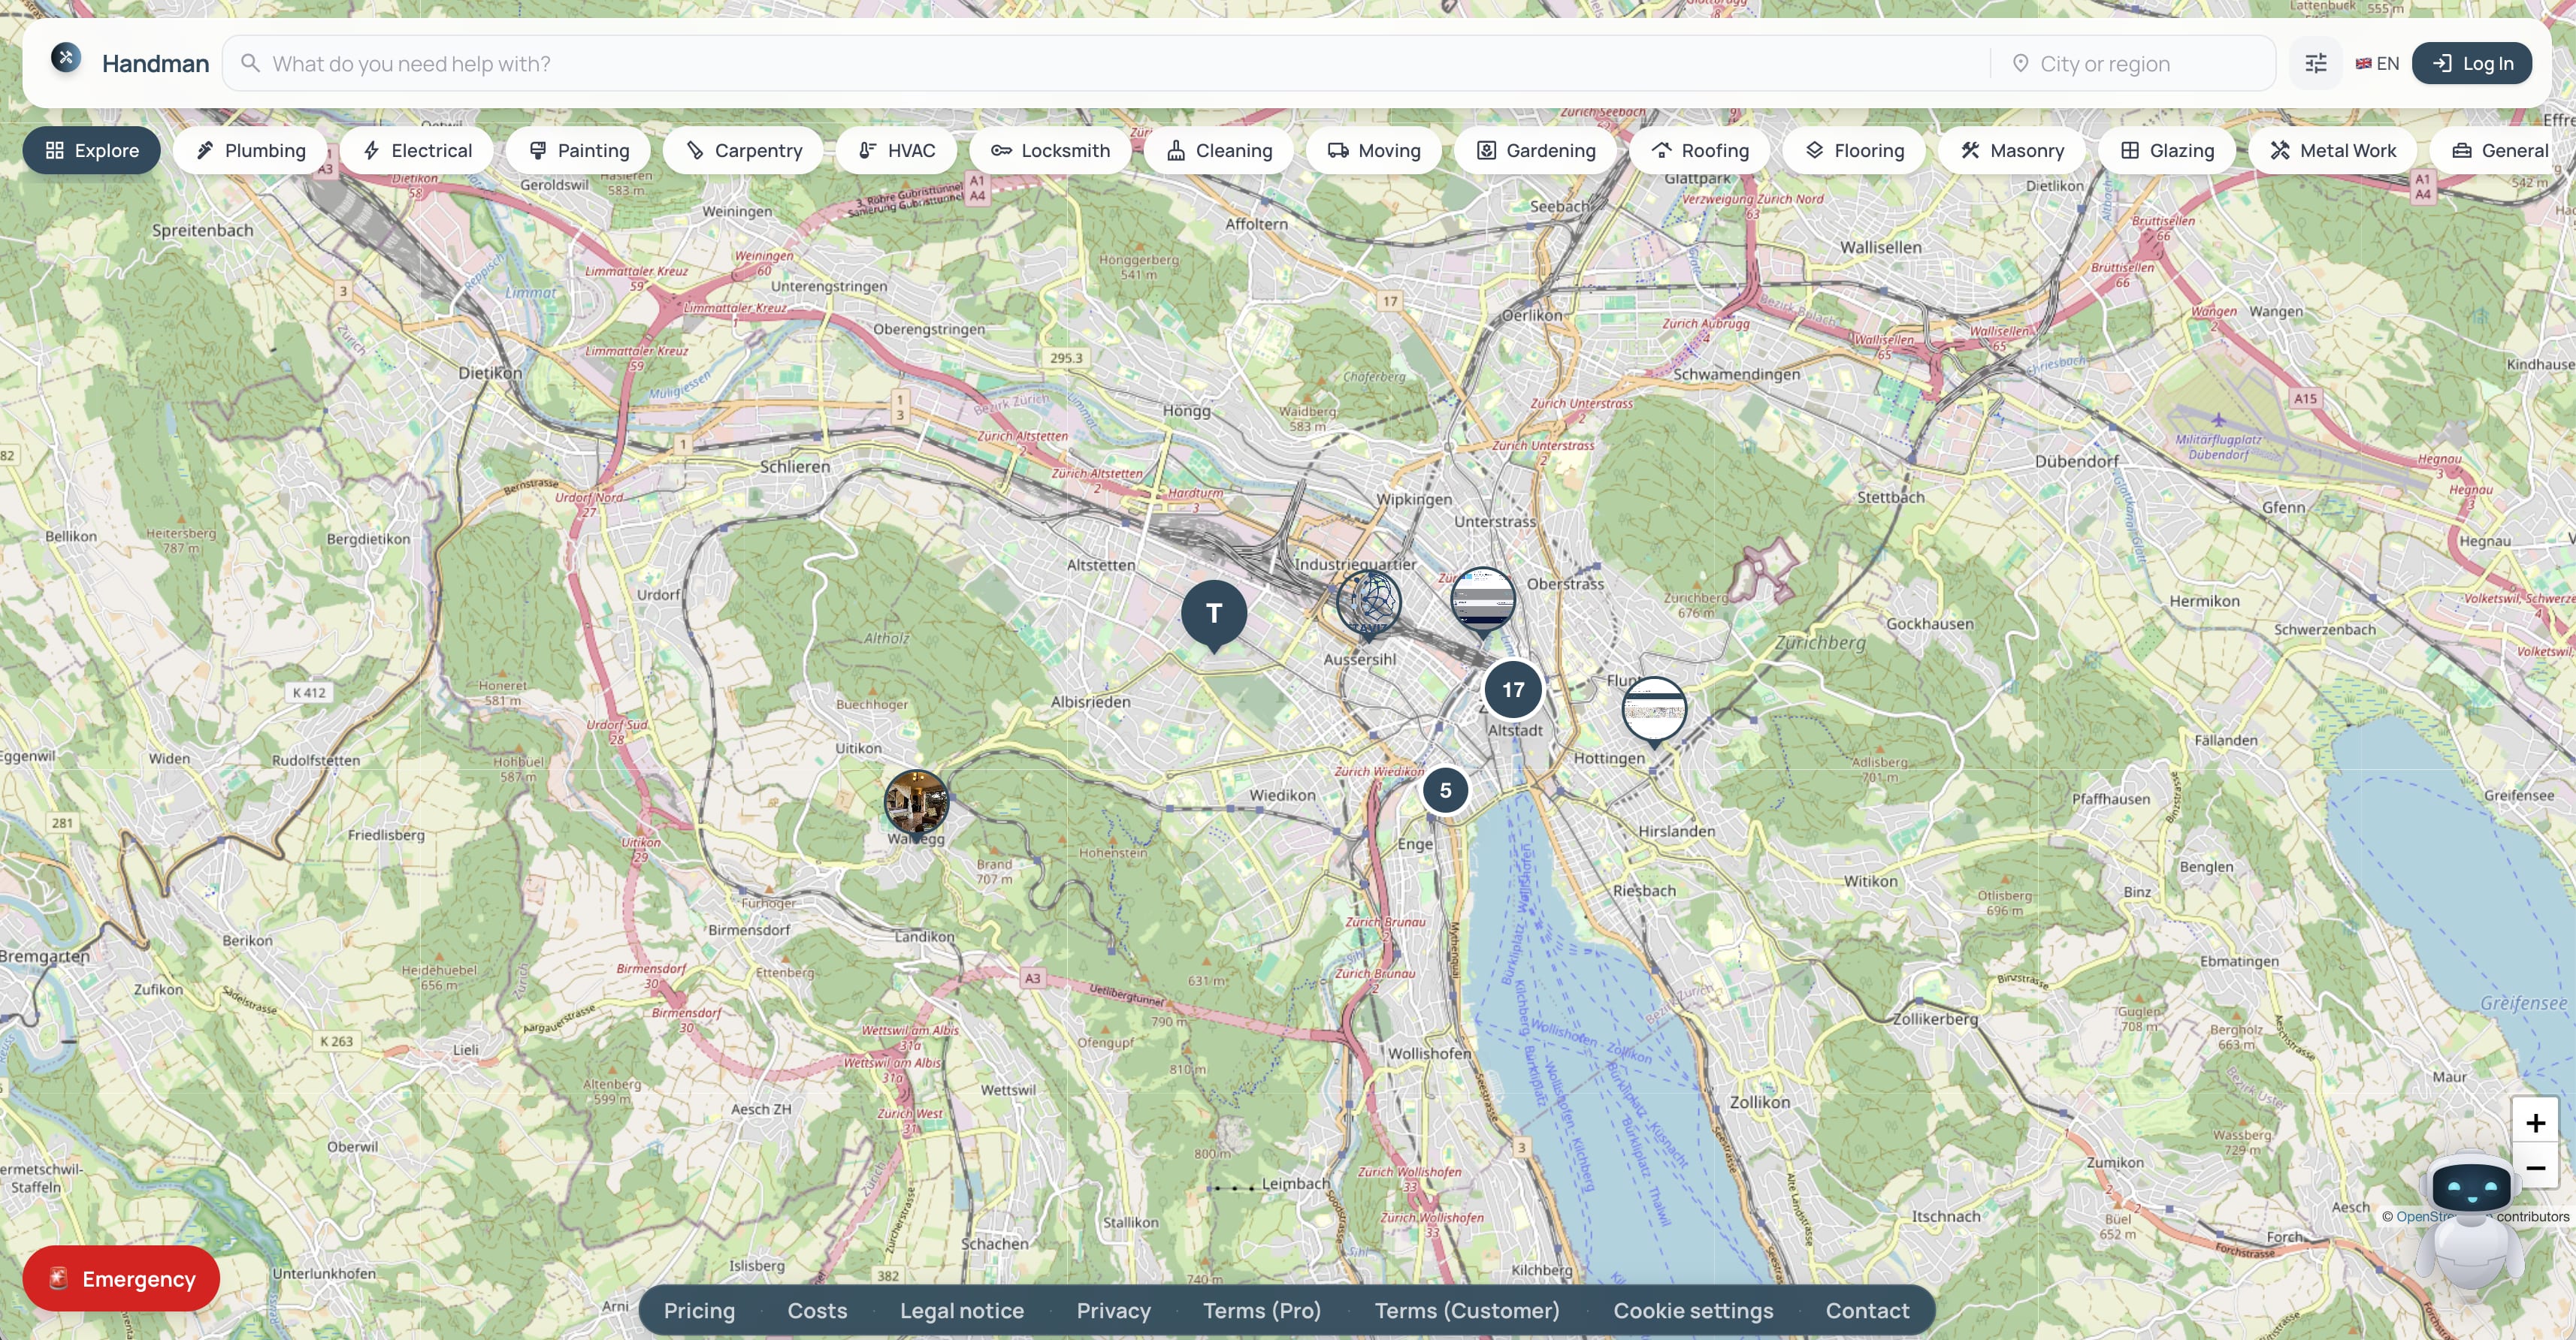2576x1340 pixels.
Task: Select the HVAC category chip
Action: point(897,150)
